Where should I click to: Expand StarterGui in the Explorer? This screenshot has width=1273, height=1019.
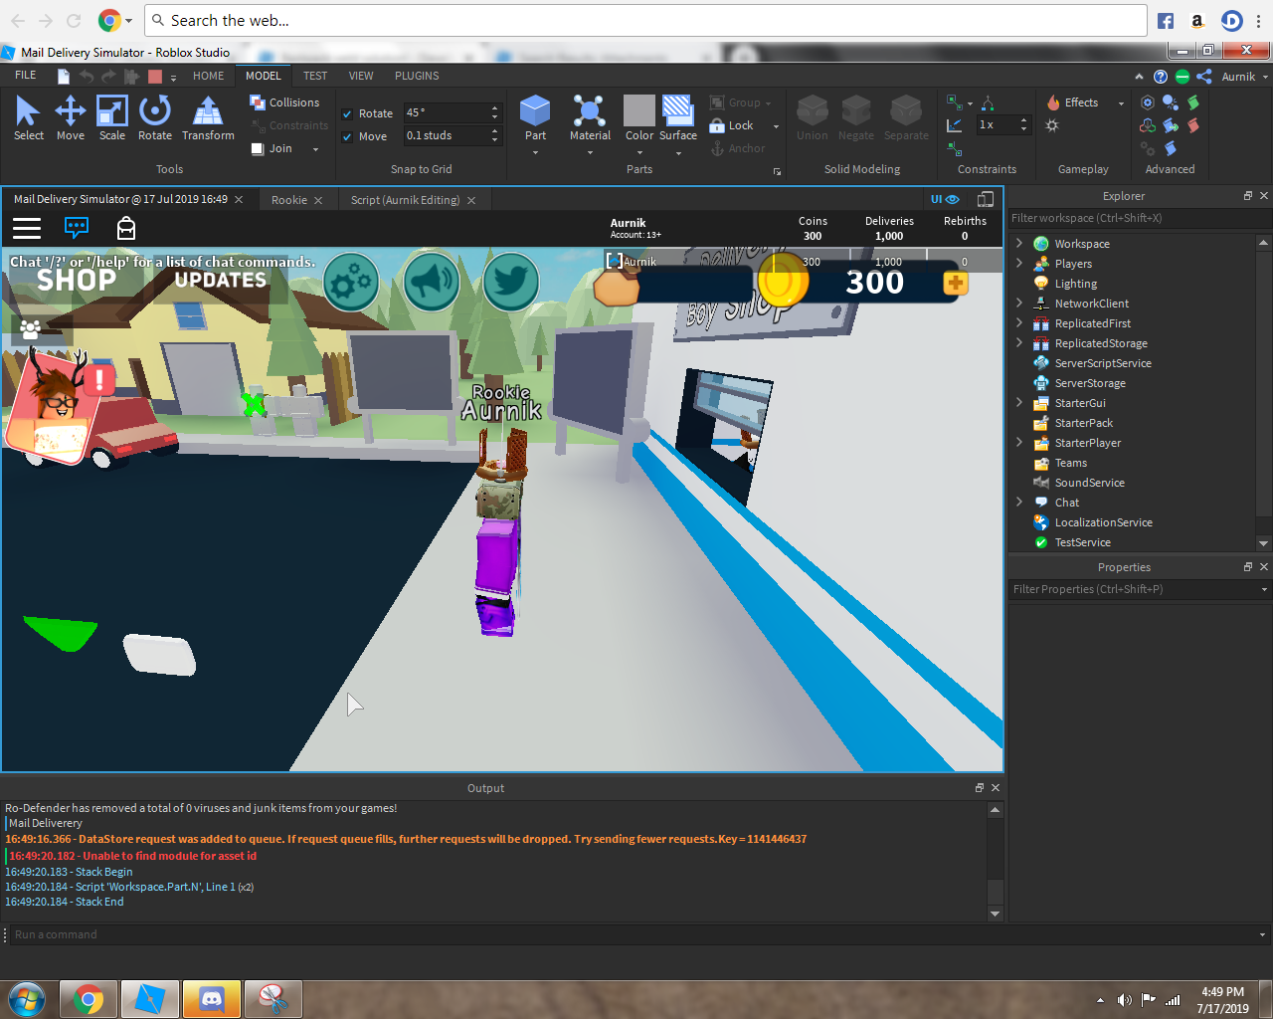(x=1018, y=402)
